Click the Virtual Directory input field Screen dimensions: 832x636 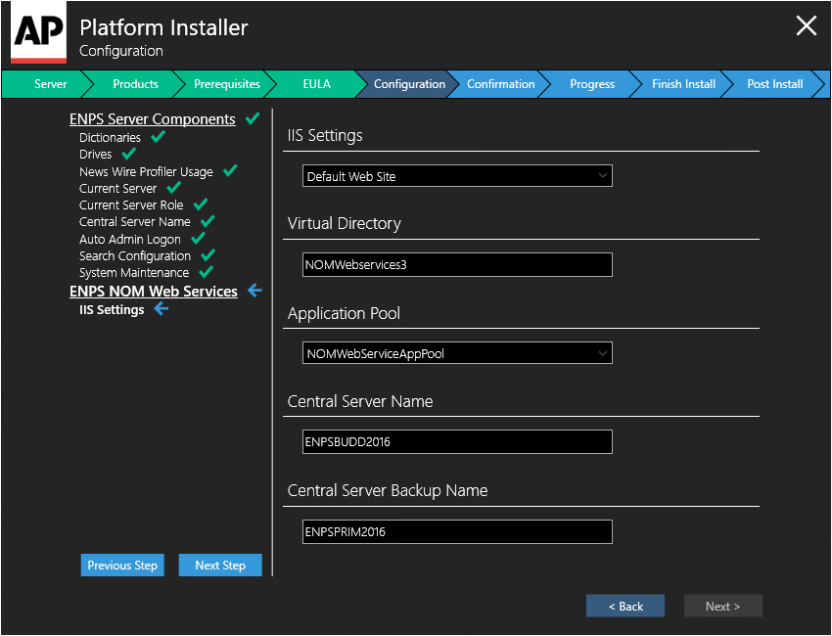(457, 265)
